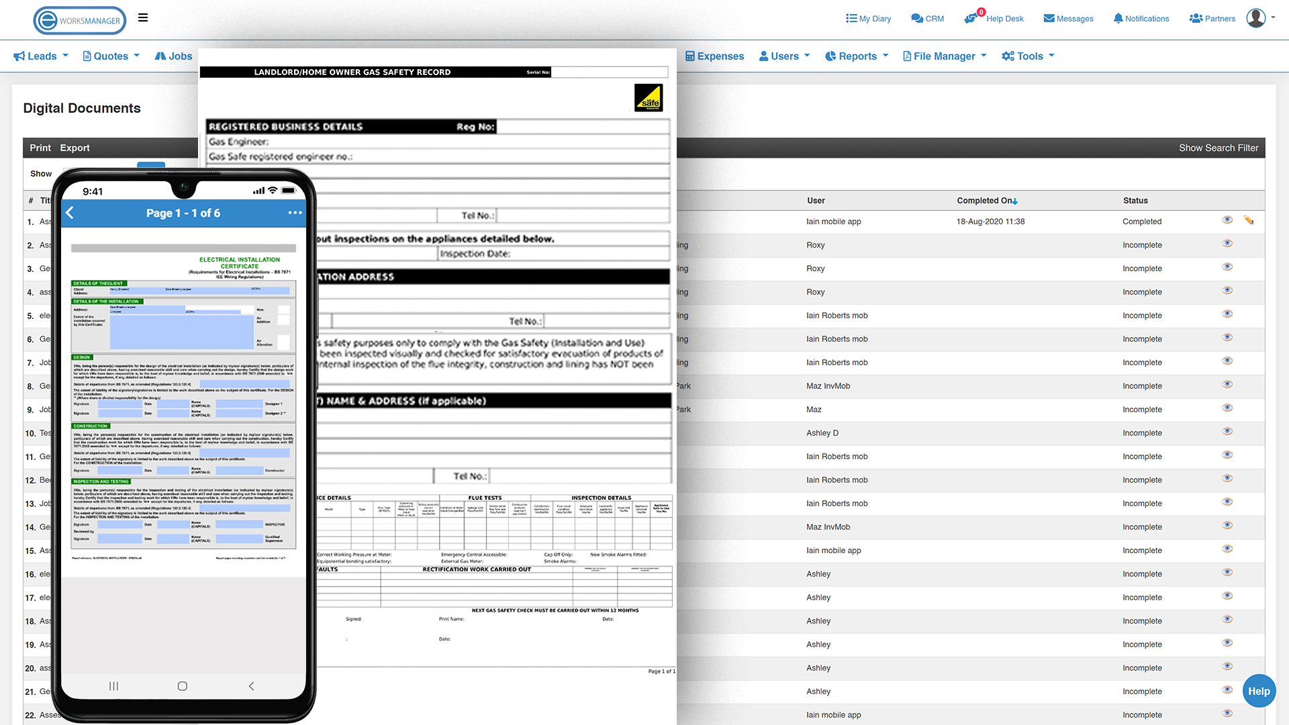Expand the Tools dropdown
The width and height of the screenshot is (1289, 725).
1027,56
